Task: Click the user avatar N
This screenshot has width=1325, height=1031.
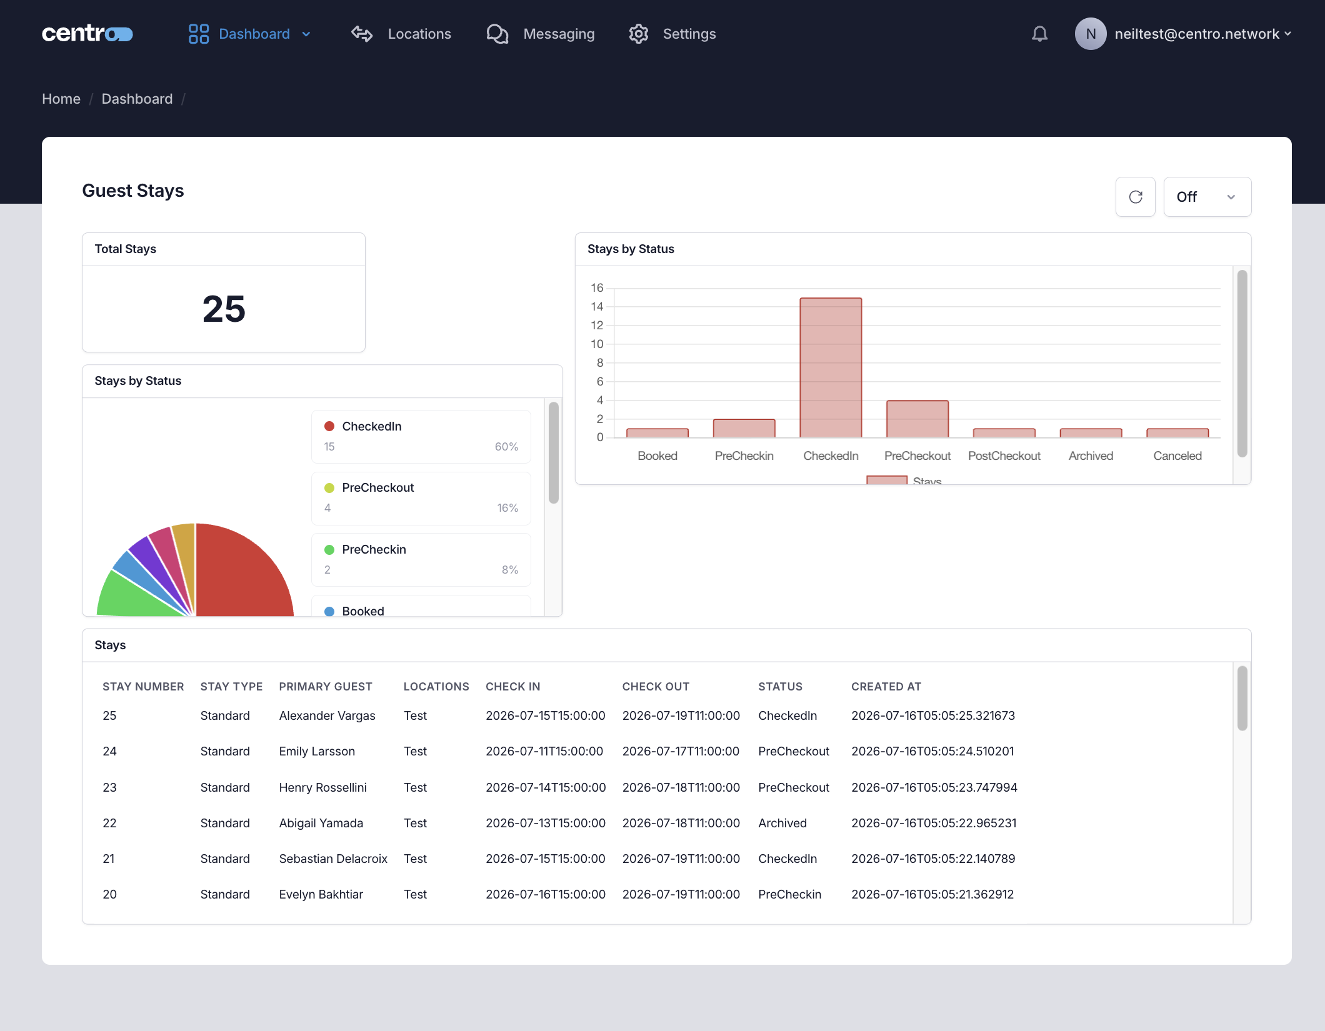Action: pyautogui.click(x=1091, y=34)
